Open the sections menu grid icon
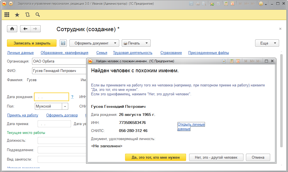 coord(7,15)
